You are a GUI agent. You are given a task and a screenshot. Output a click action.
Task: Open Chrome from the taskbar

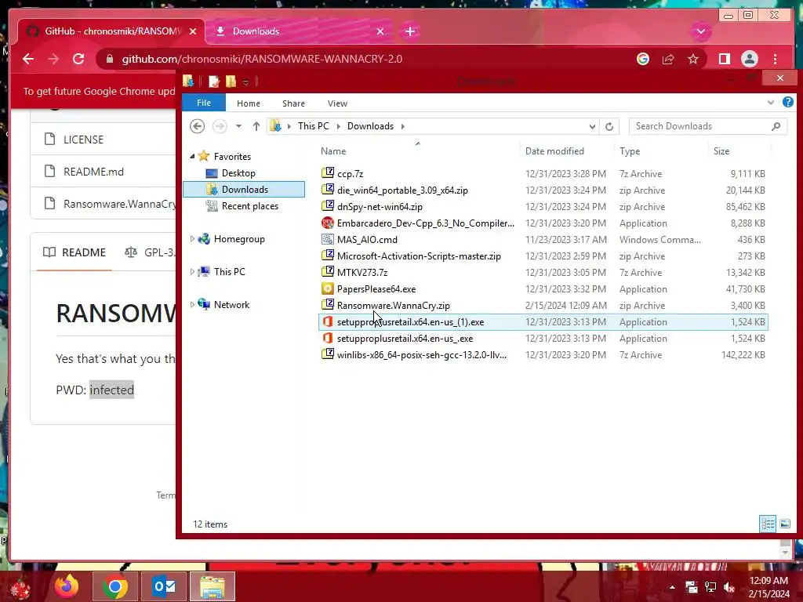pos(114,586)
